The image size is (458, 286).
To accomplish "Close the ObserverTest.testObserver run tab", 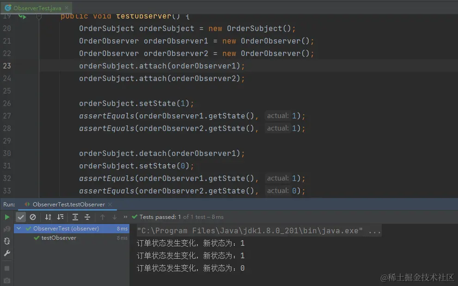I will pyautogui.click(x=110, y=205).
